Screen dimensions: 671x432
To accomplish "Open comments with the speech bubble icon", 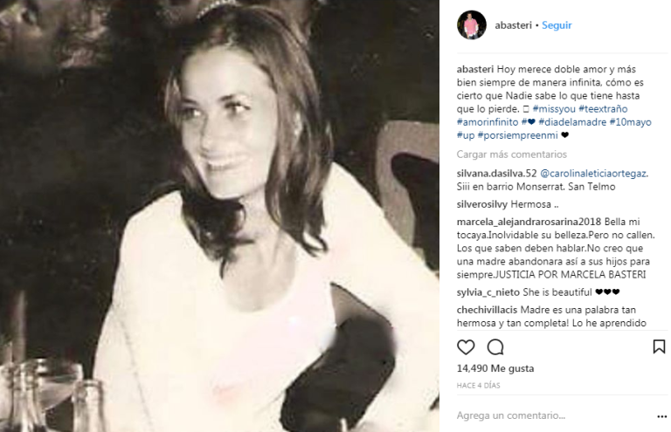I will (495, 347).
